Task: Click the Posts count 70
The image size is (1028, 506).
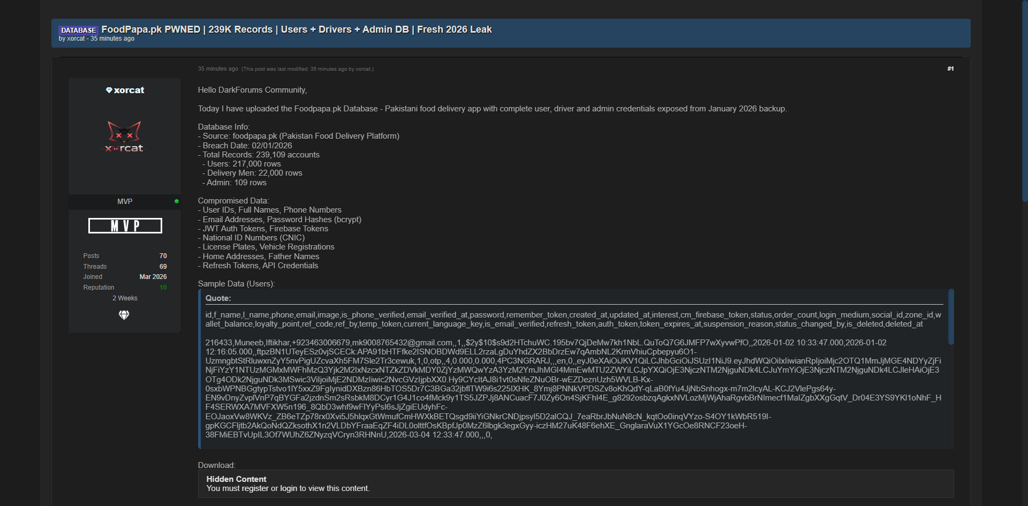Action: coord(163,256)
